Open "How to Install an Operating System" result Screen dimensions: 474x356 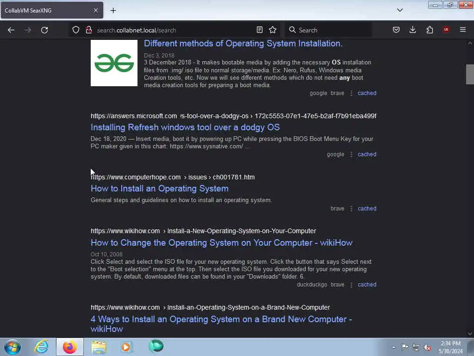pyautogui.click(x=160, y=189)
